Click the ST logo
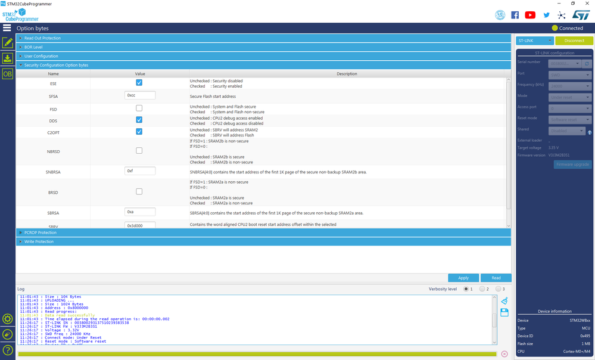 coord(581,15)
